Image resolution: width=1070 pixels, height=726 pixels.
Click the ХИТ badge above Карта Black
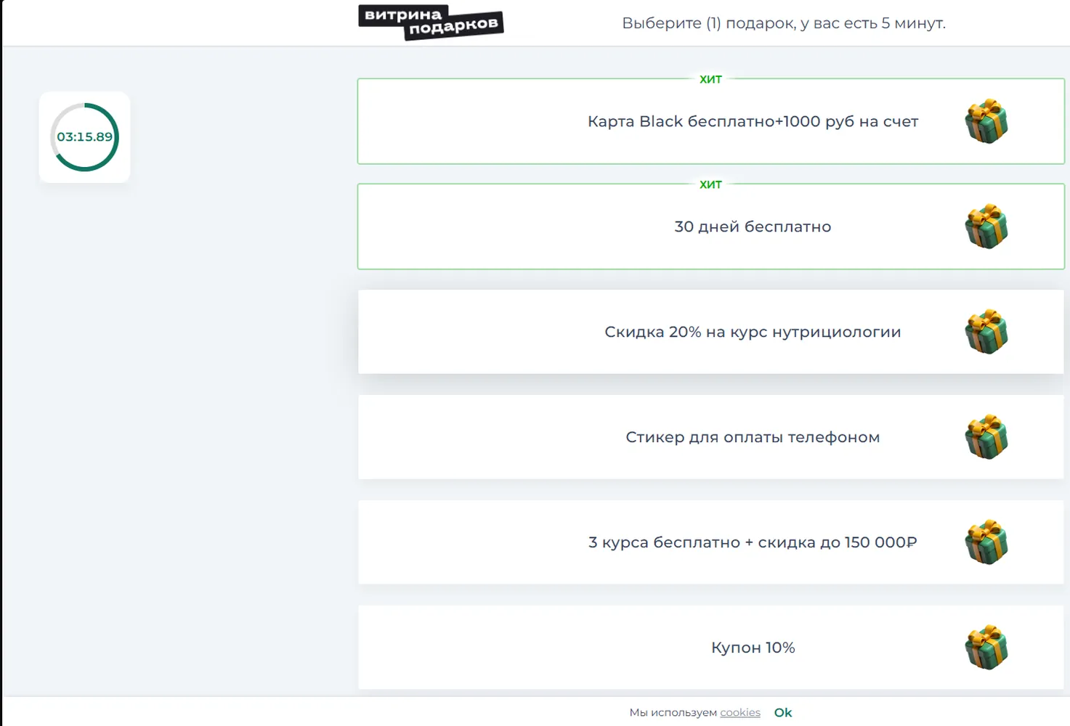tap(710, 79)
